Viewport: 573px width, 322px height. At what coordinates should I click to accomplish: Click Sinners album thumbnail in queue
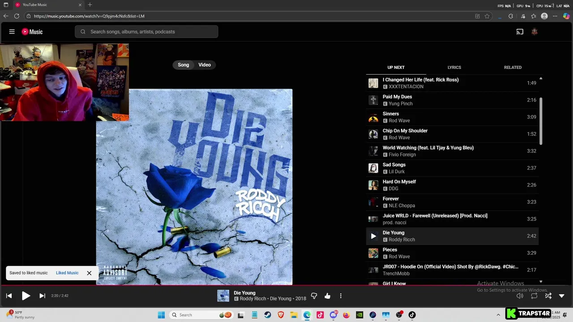click(373, 117)
